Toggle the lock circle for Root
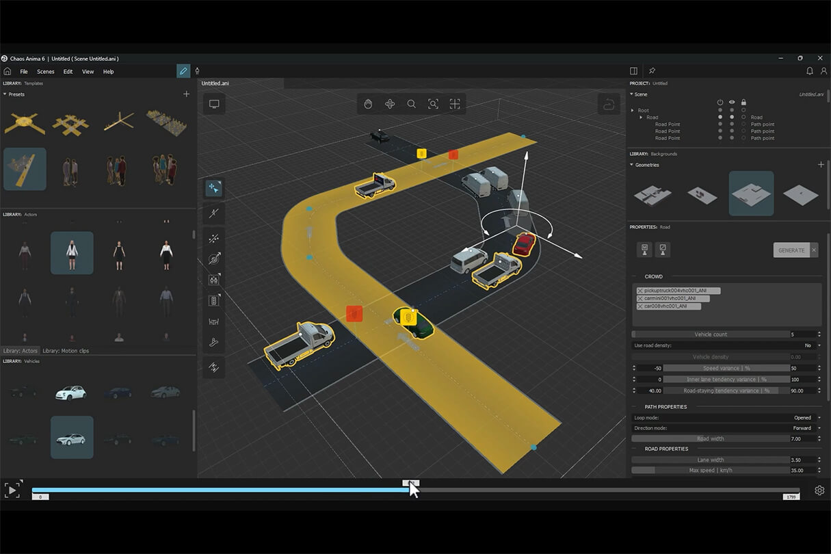This screenshot has height=554, width=831. coord(743,110)
